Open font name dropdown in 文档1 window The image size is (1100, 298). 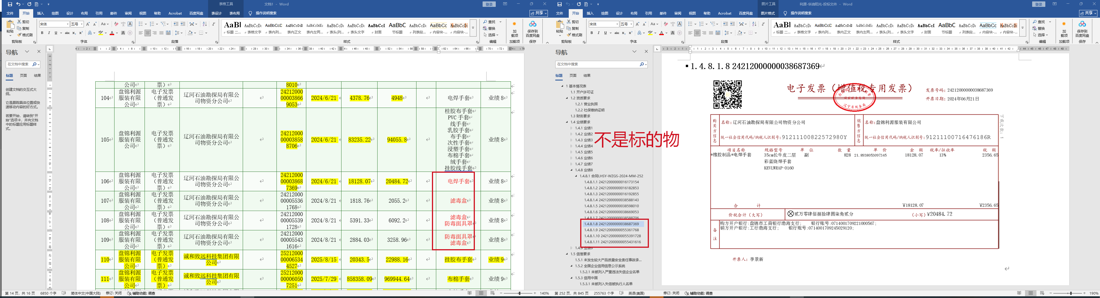(x=68, y=24)
